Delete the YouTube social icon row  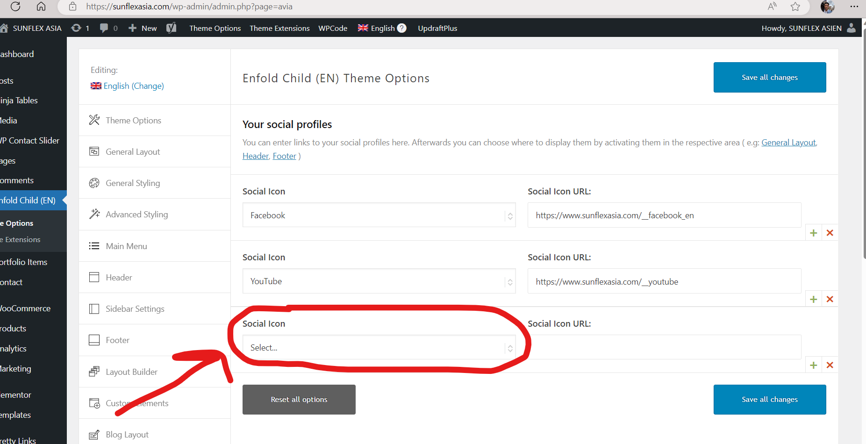tap(830, 299)
